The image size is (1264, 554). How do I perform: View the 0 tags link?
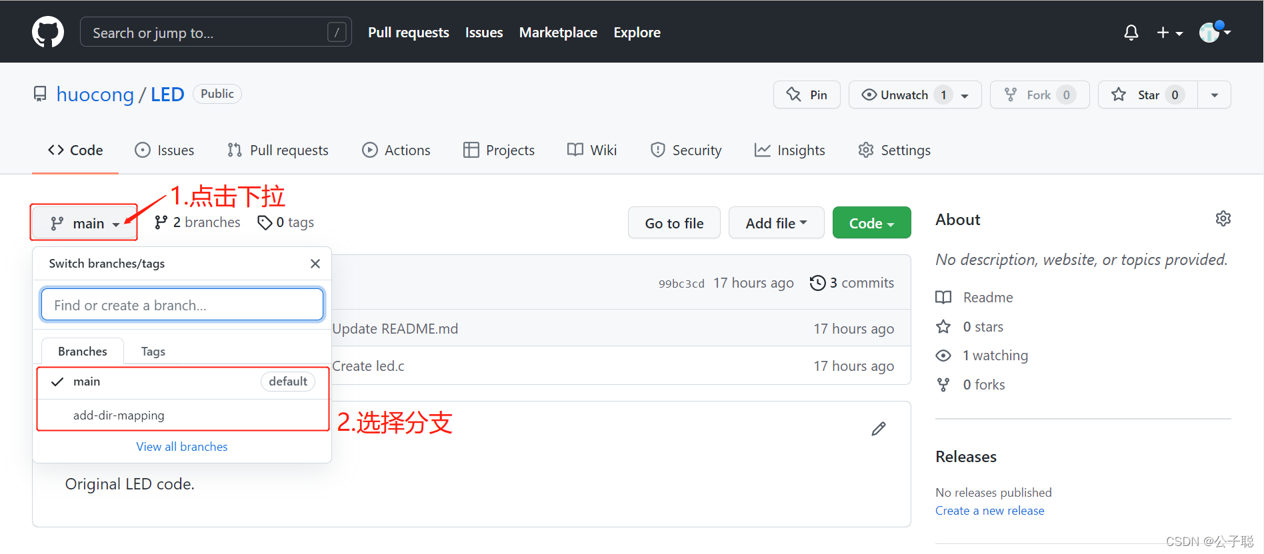286,222
